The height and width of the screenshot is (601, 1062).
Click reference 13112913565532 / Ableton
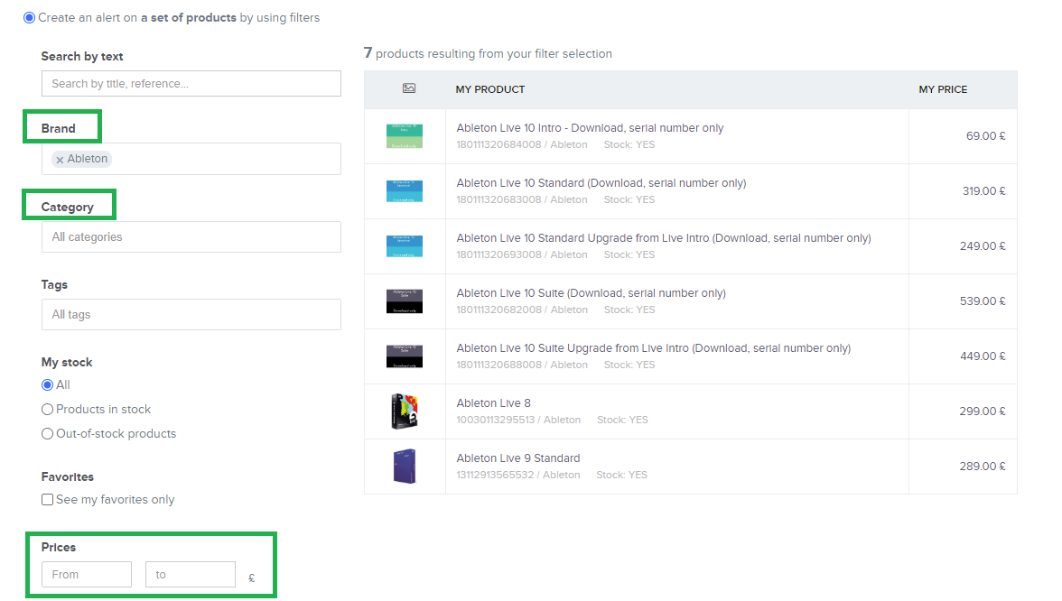518,475
